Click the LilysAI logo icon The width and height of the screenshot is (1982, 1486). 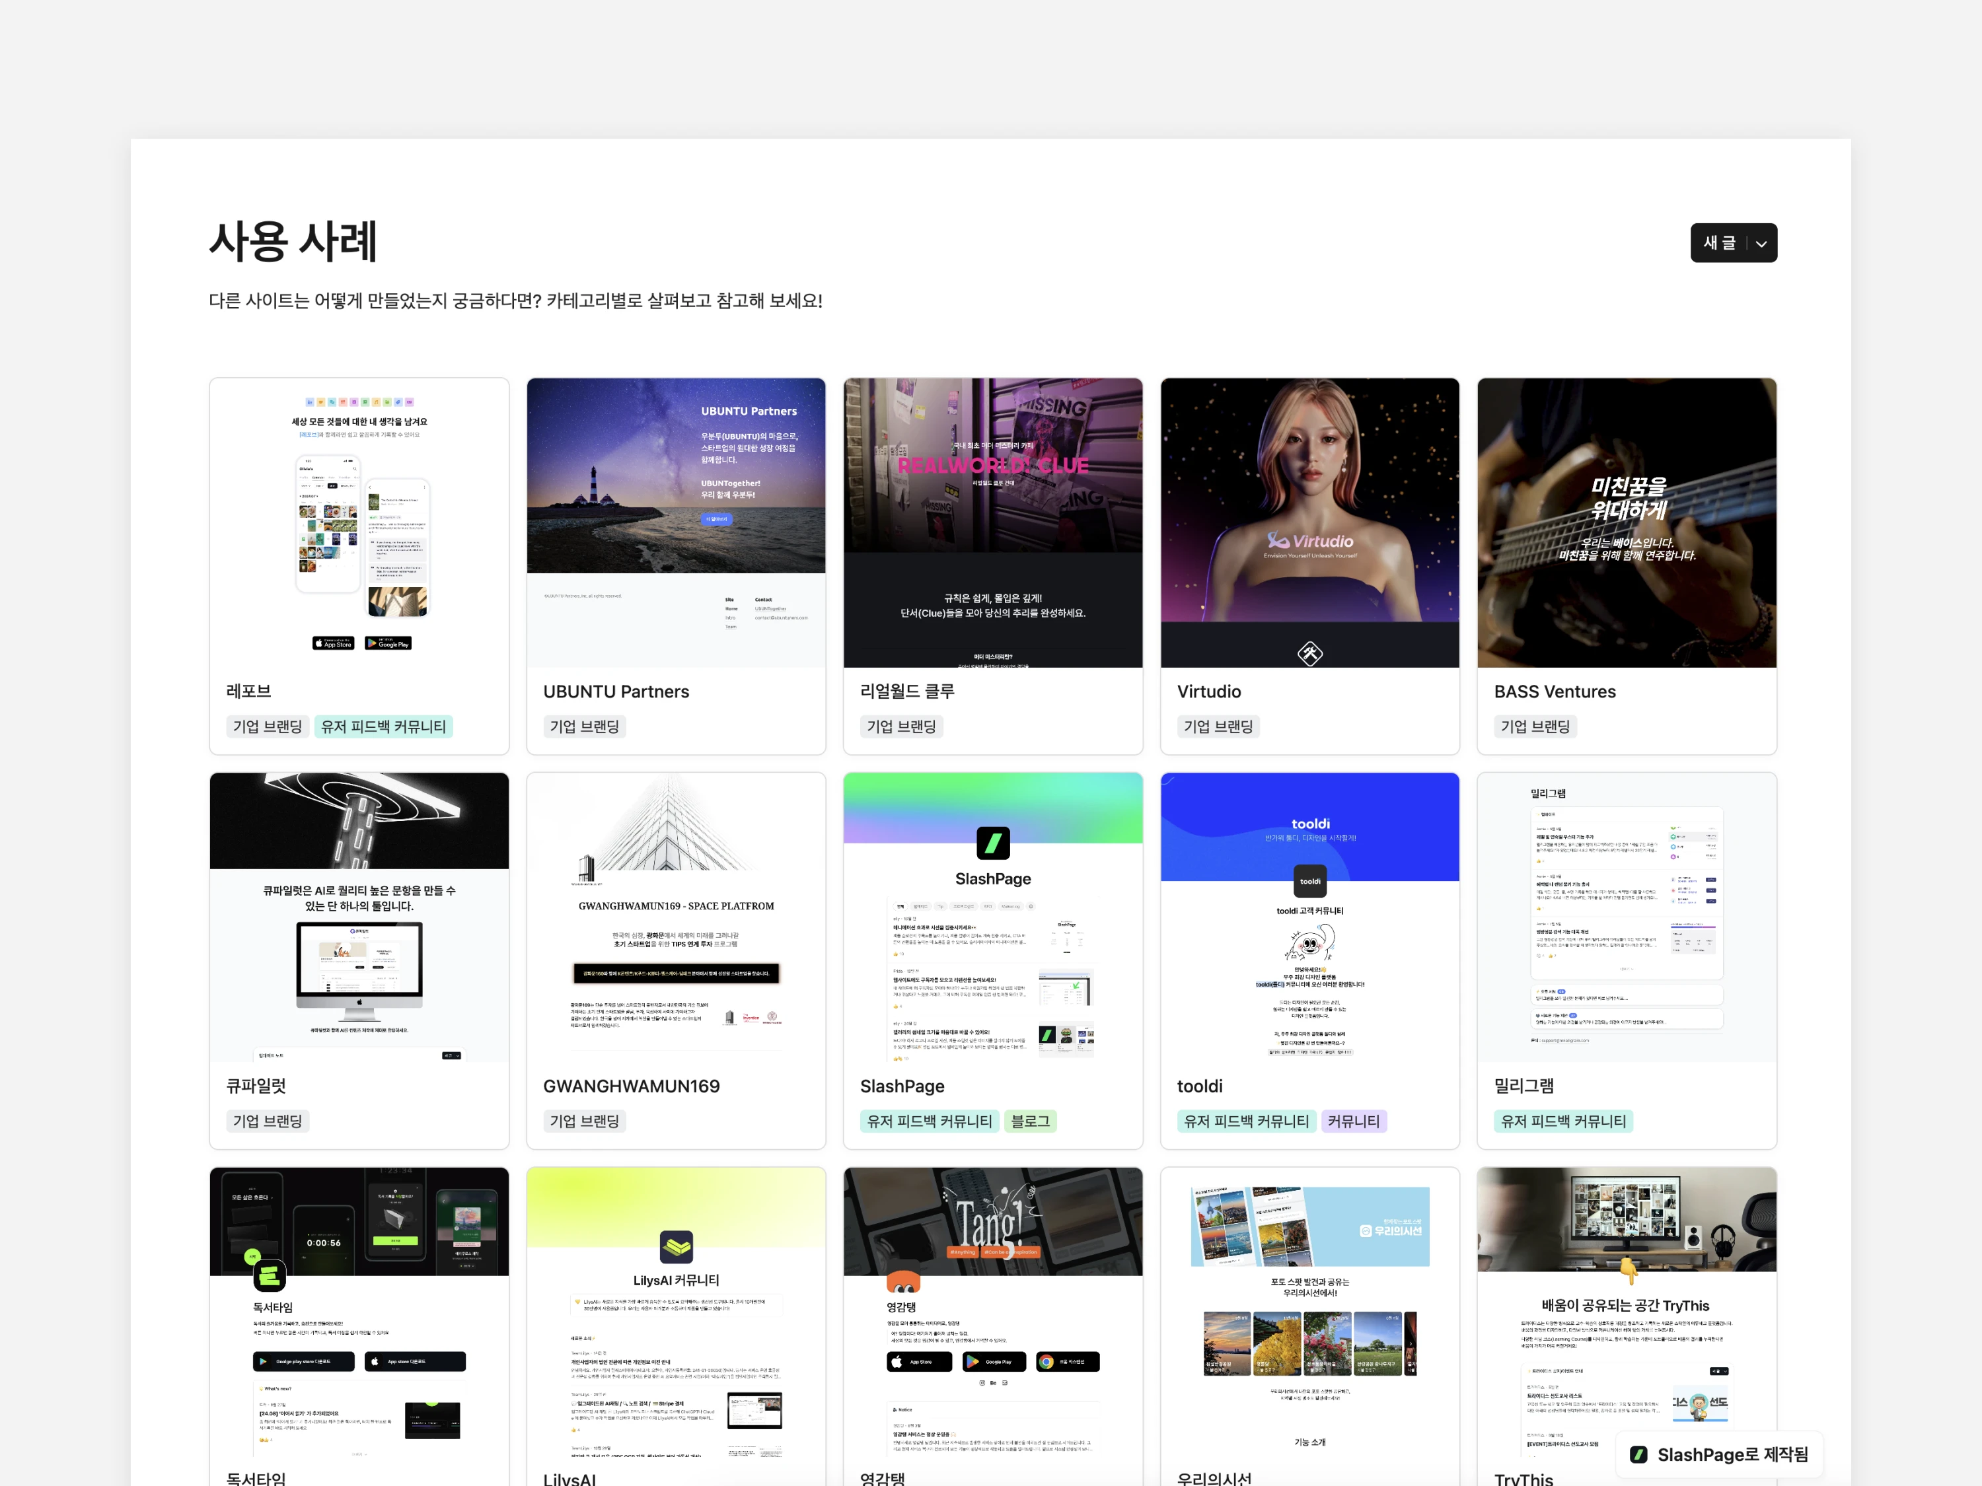click(677, 1246)
